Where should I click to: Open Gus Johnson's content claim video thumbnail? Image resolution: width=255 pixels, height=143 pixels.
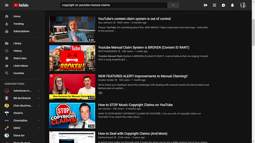tap(72, 29)
